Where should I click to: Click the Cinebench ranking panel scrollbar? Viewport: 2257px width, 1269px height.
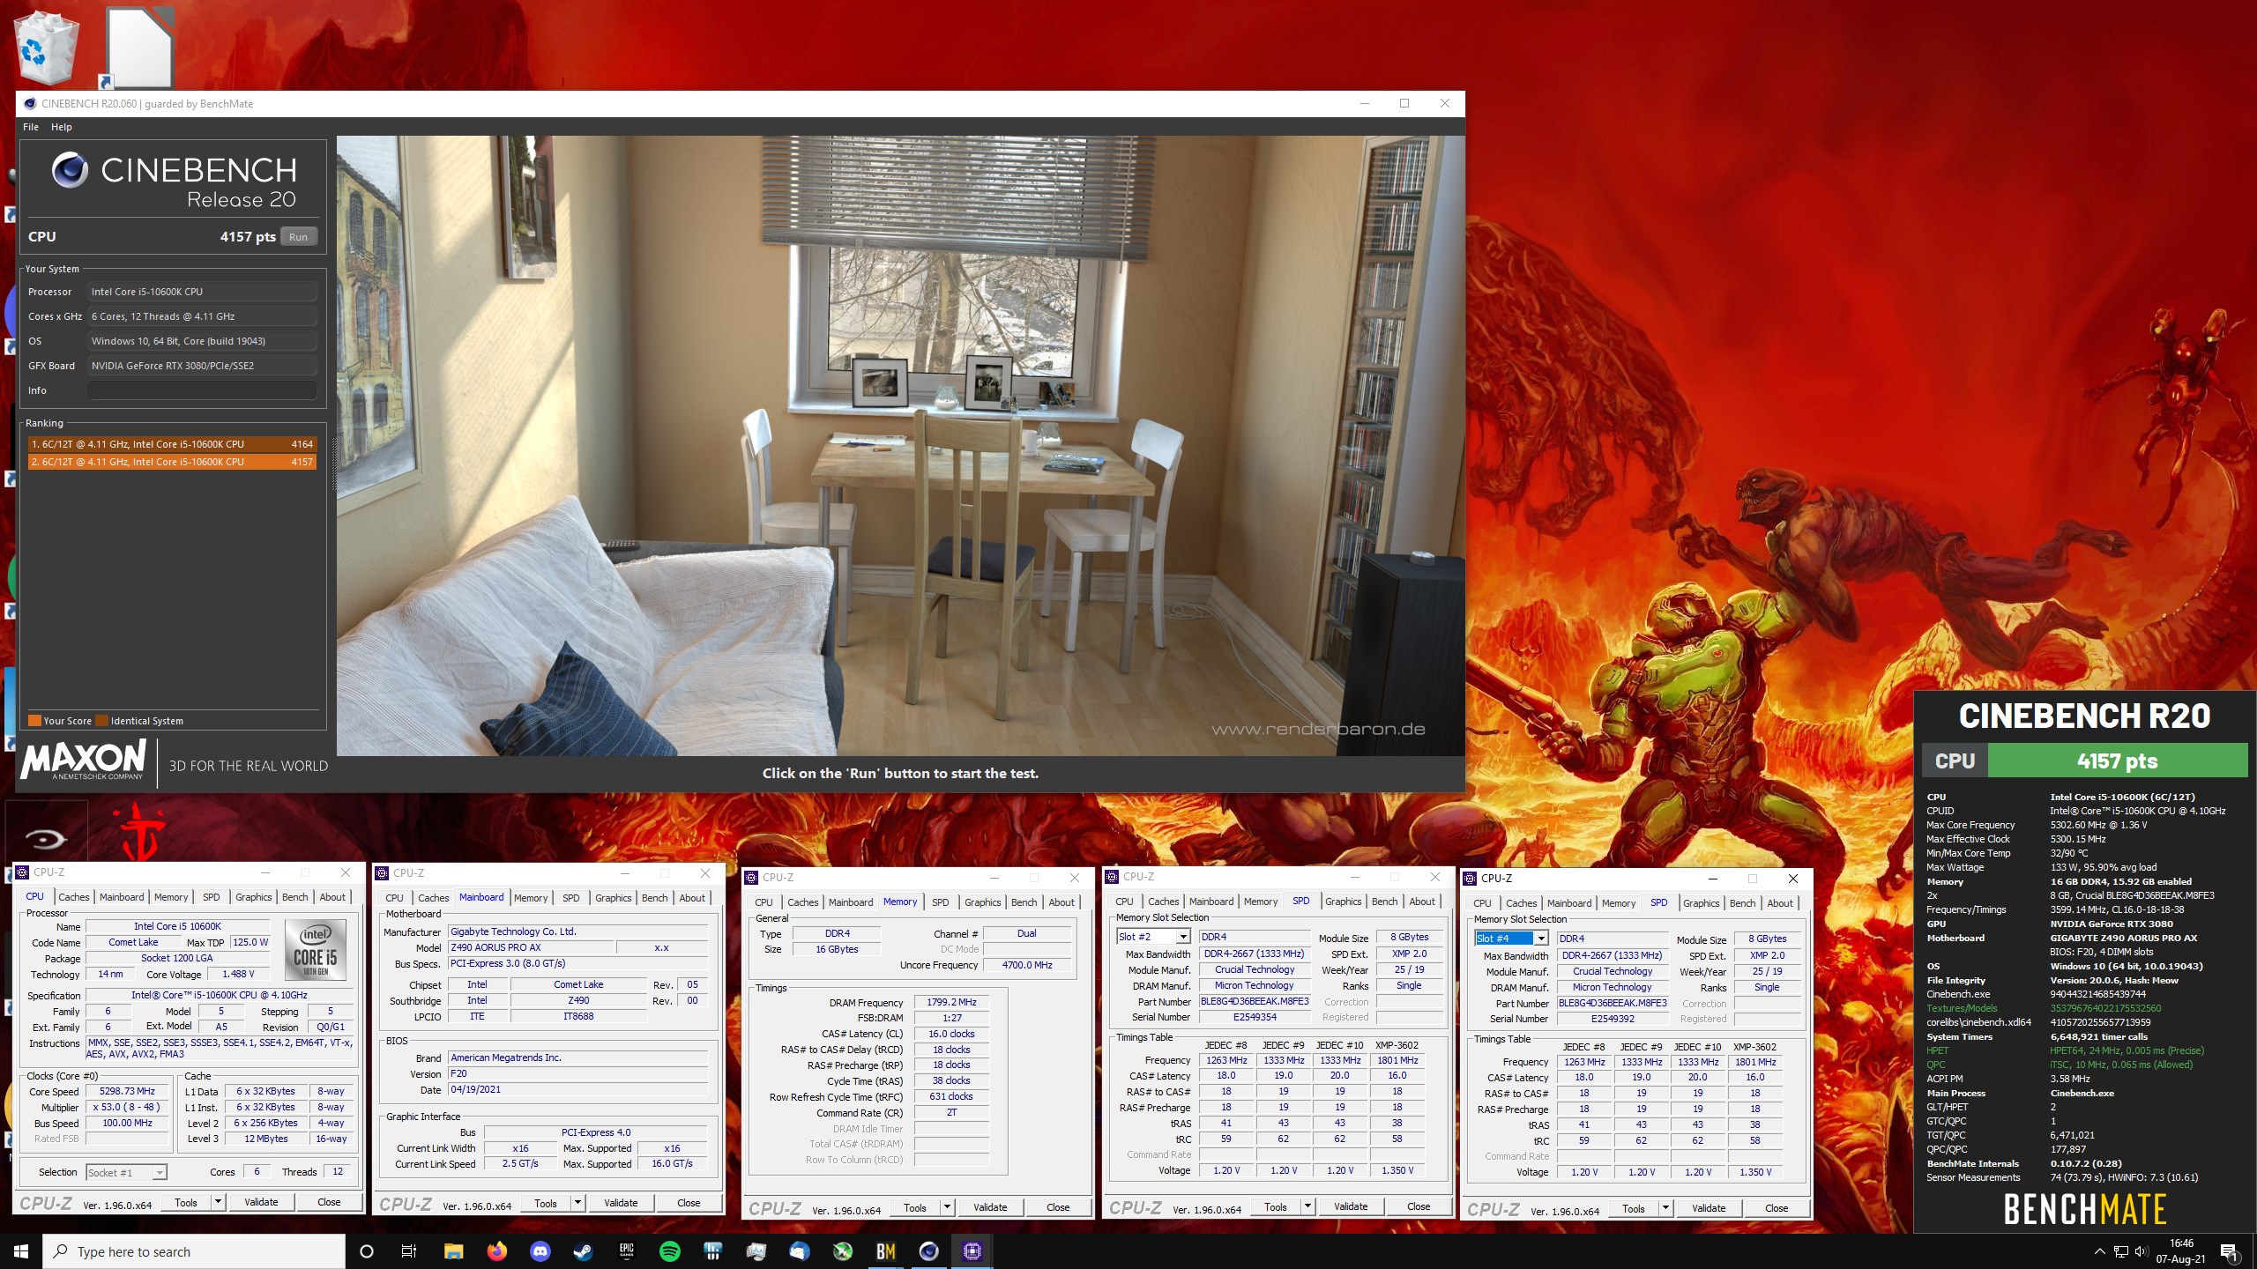334,464
